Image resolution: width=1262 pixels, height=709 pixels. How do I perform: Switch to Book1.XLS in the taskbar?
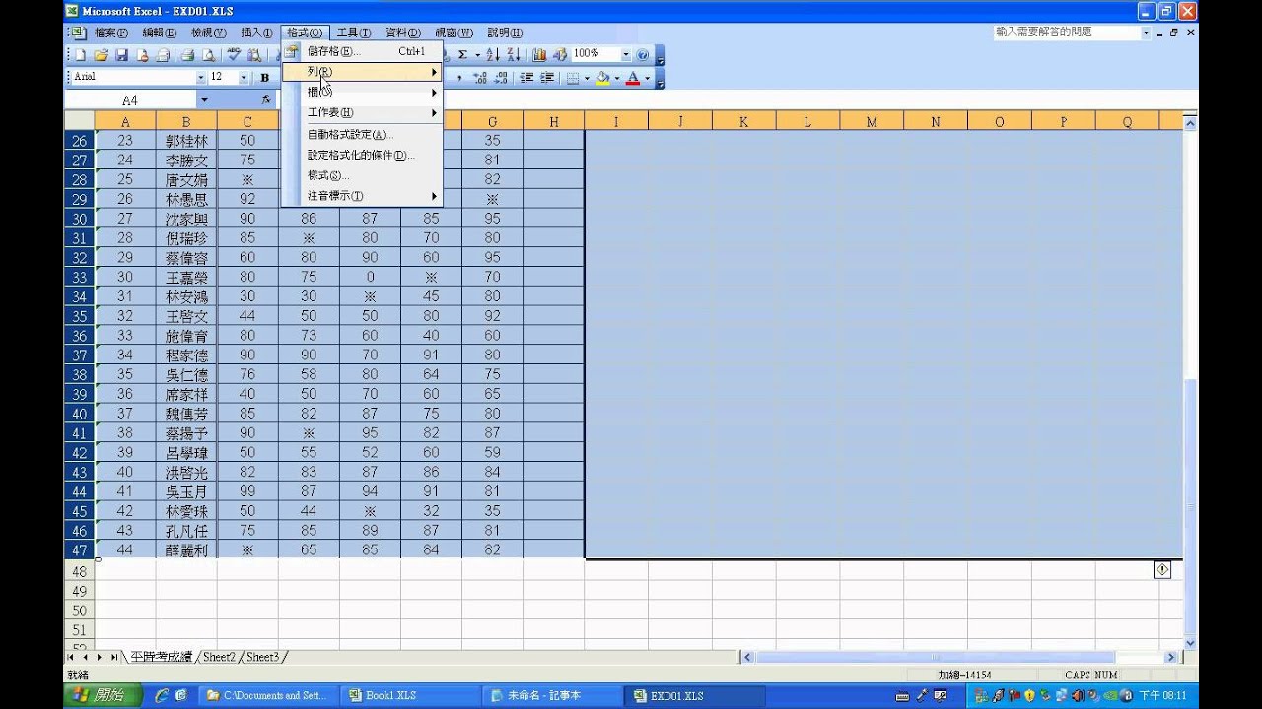pos(412,695)
